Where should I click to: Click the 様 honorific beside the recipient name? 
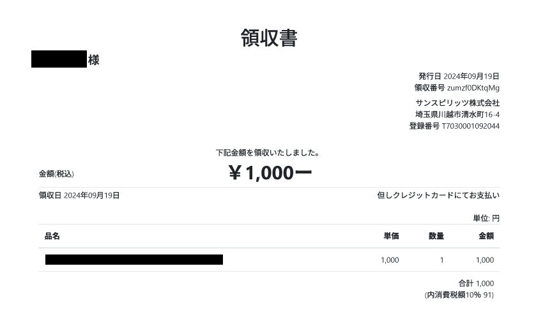point(94,61)
